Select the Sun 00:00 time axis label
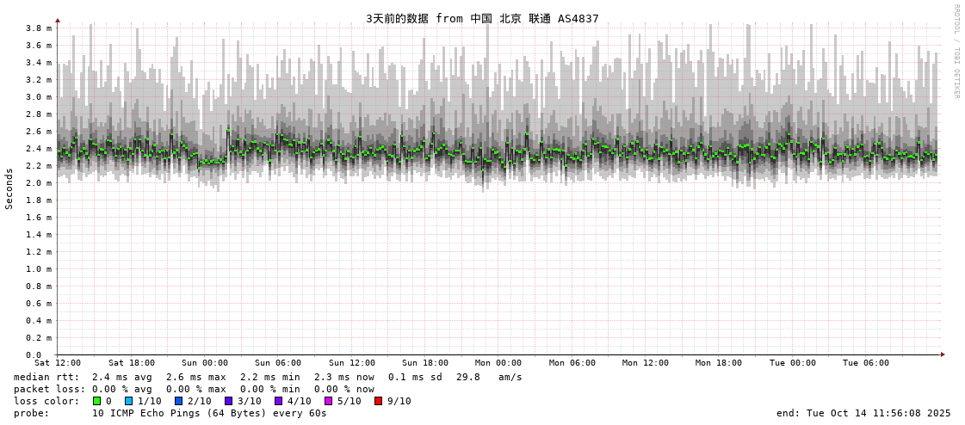 205,363
